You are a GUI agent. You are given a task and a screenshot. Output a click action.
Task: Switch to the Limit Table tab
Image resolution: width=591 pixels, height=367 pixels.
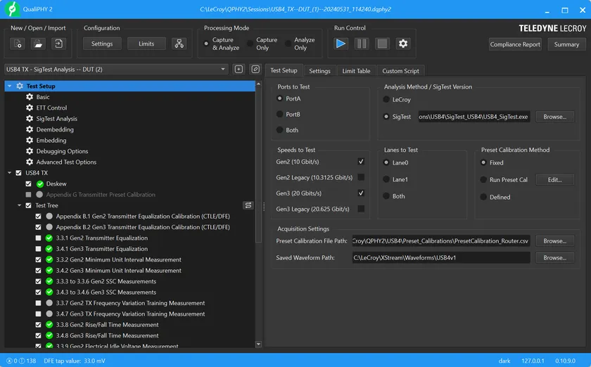pos(356,71)
